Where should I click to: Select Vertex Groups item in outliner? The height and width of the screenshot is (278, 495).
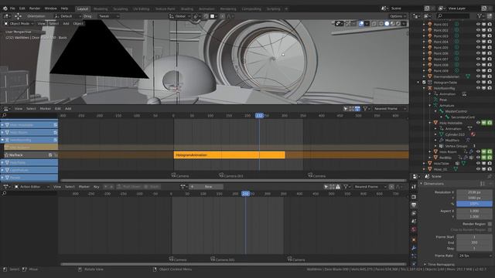[x=456, y=146]
